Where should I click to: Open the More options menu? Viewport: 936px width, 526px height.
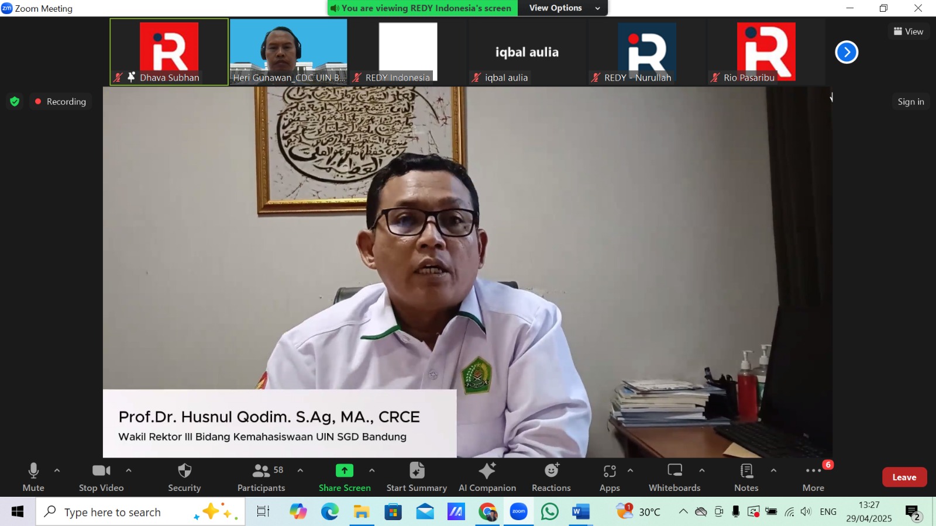813,477
